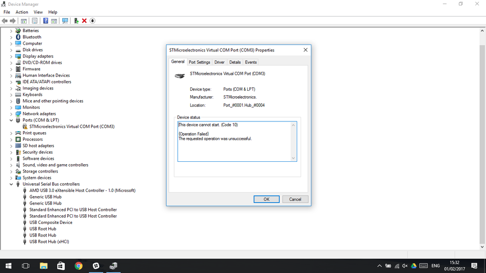Select Imaging devices item

coord(38,88)
